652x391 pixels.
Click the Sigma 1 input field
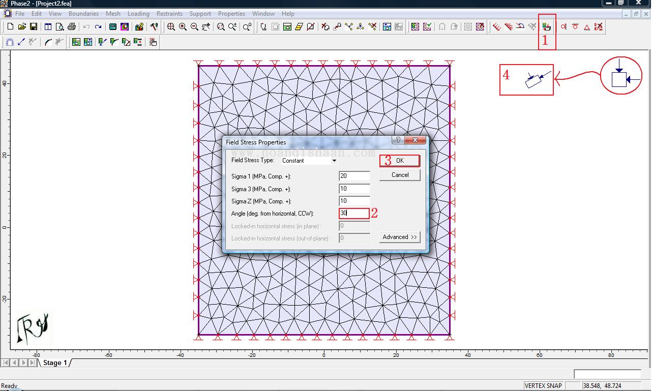[354, 176]
